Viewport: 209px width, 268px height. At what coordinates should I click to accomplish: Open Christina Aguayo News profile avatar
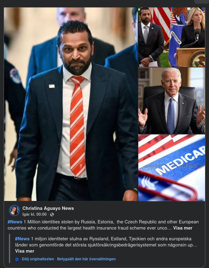point(14,210)
